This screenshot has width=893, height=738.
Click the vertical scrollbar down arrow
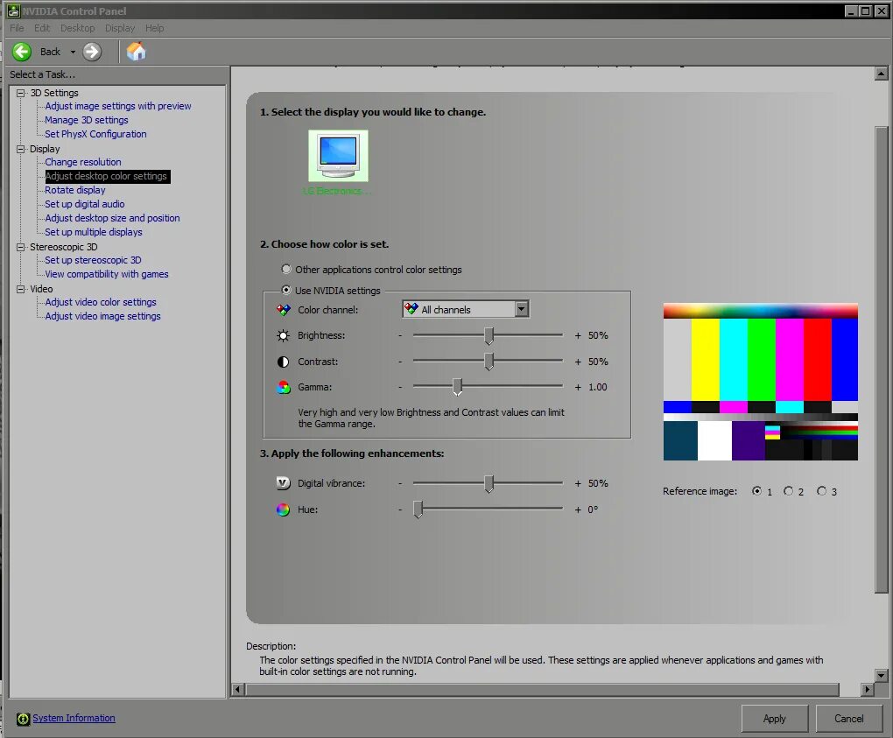point(881,675)
